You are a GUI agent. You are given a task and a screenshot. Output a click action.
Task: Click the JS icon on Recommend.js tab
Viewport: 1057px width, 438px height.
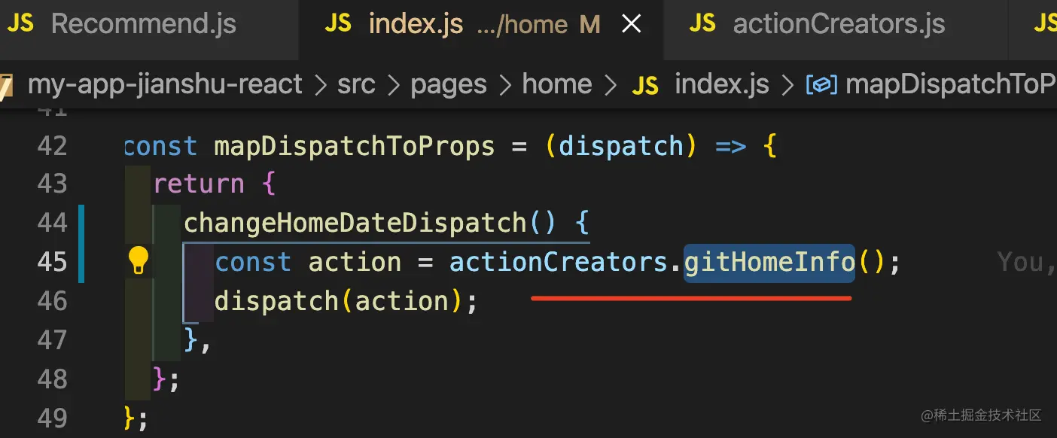20,24
